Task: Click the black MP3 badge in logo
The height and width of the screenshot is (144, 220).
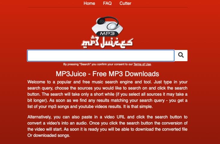Action: (107, 34)
